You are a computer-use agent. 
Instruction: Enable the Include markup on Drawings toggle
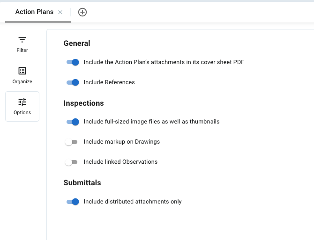coord(71,142)
